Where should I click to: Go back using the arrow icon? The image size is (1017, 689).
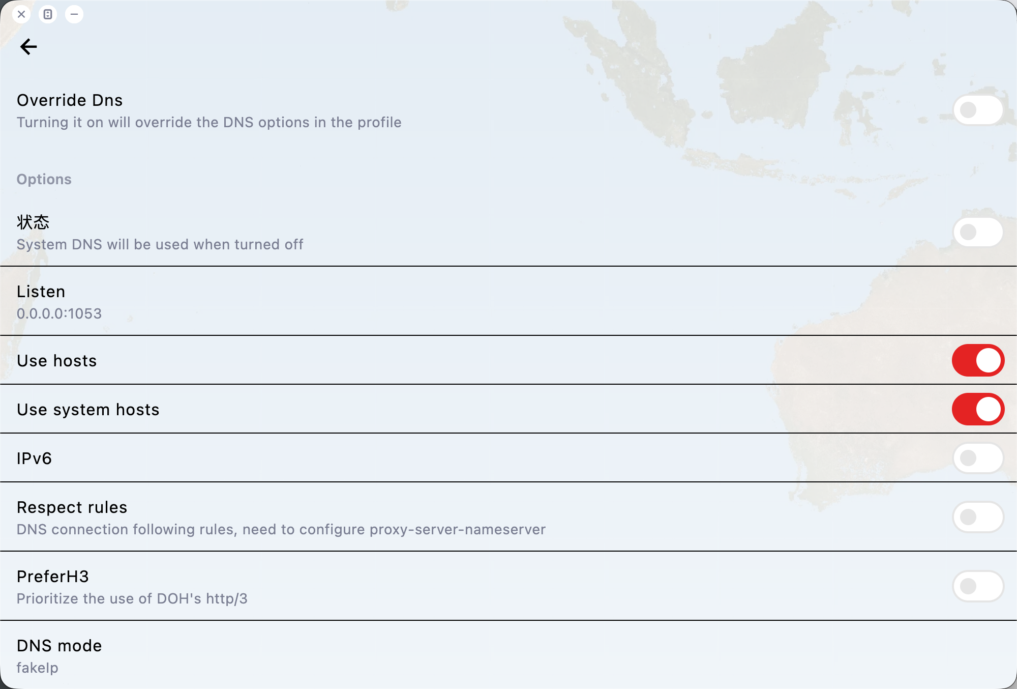click(28, 47)
